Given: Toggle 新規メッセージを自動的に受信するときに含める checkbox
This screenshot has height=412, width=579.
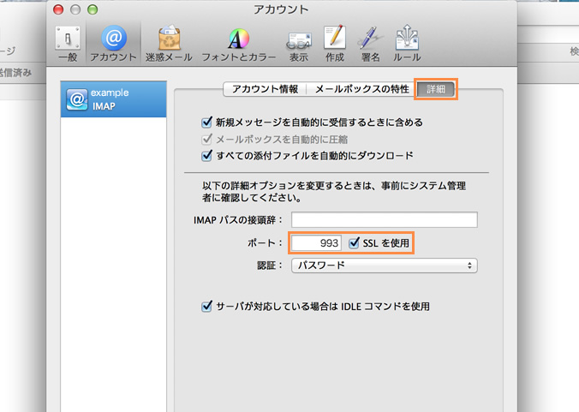Looking at the screenshot, I should coord(206,122).
